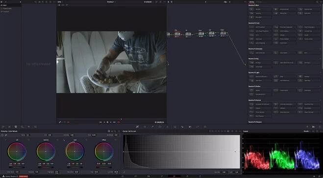Image resolution: width=323 pixels, height=178 pixels.
Task: Open the Curves palette icon
Action: pos(137,127)
